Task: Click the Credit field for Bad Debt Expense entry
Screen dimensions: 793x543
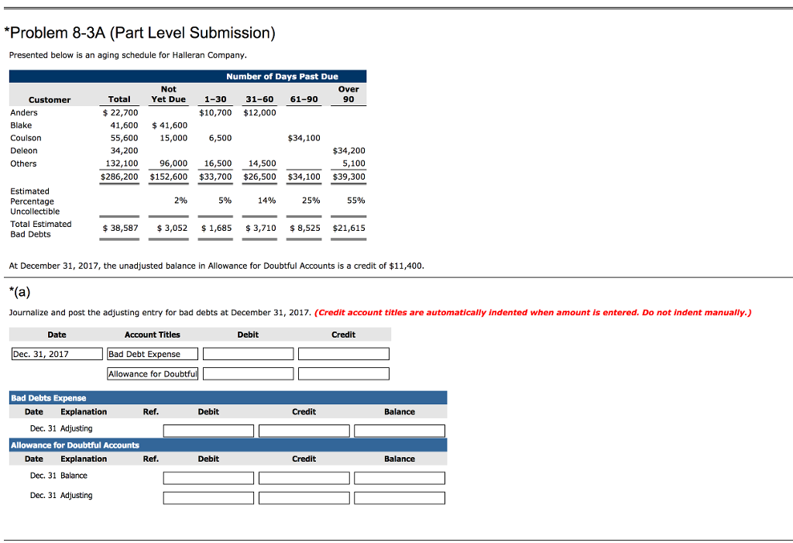Action: coord(343,354)
